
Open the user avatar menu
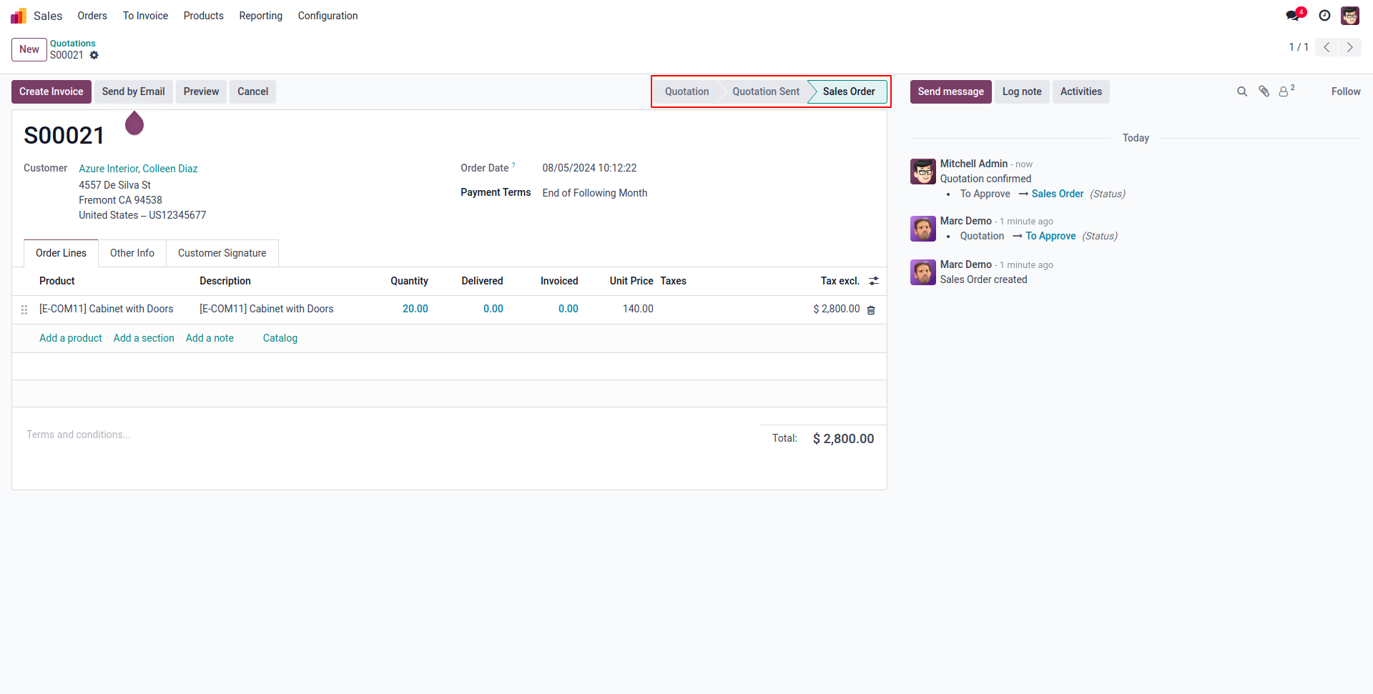pos(1350,16)
